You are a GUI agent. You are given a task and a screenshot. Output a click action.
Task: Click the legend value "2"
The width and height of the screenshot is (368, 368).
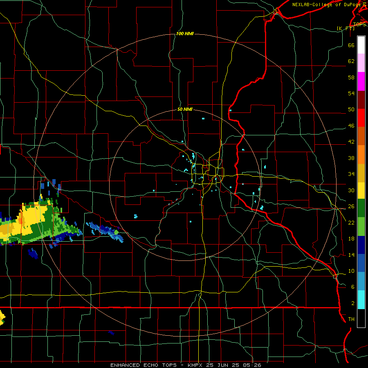[x=353, y=303]
